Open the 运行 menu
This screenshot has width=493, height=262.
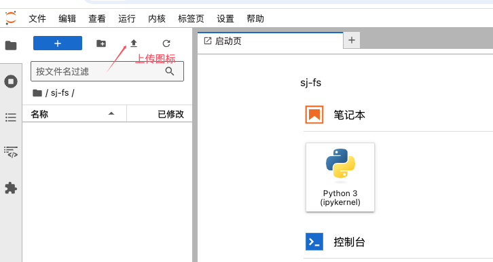[127, 19]
